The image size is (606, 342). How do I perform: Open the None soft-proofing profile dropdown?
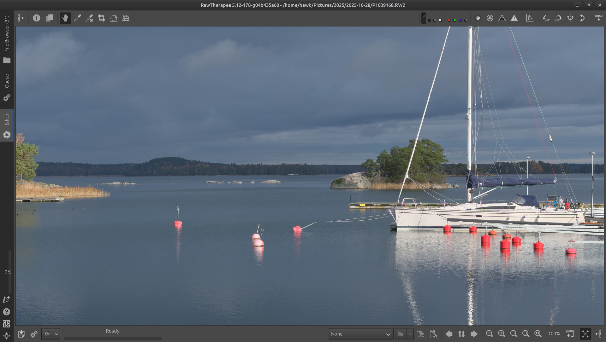[361, 334]
